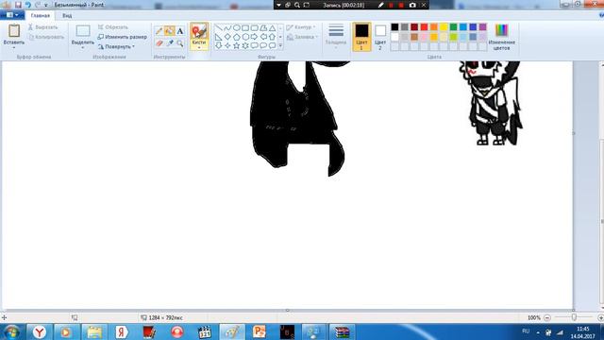Click the red stop button on recorder bar
The width and height of the screenshot is (604, 340).
(401, 5)
